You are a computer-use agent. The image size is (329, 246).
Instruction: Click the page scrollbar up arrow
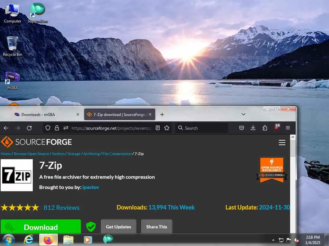[293, 137]
